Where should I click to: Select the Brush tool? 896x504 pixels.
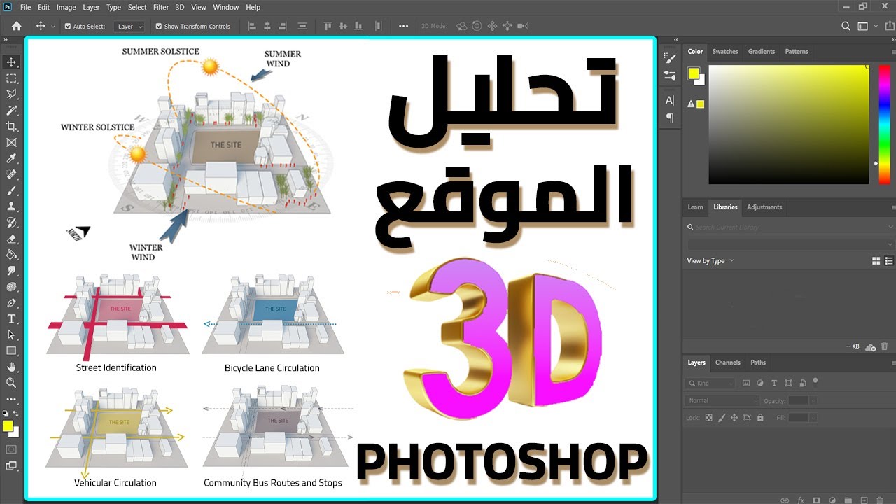(x=11, y=190)
